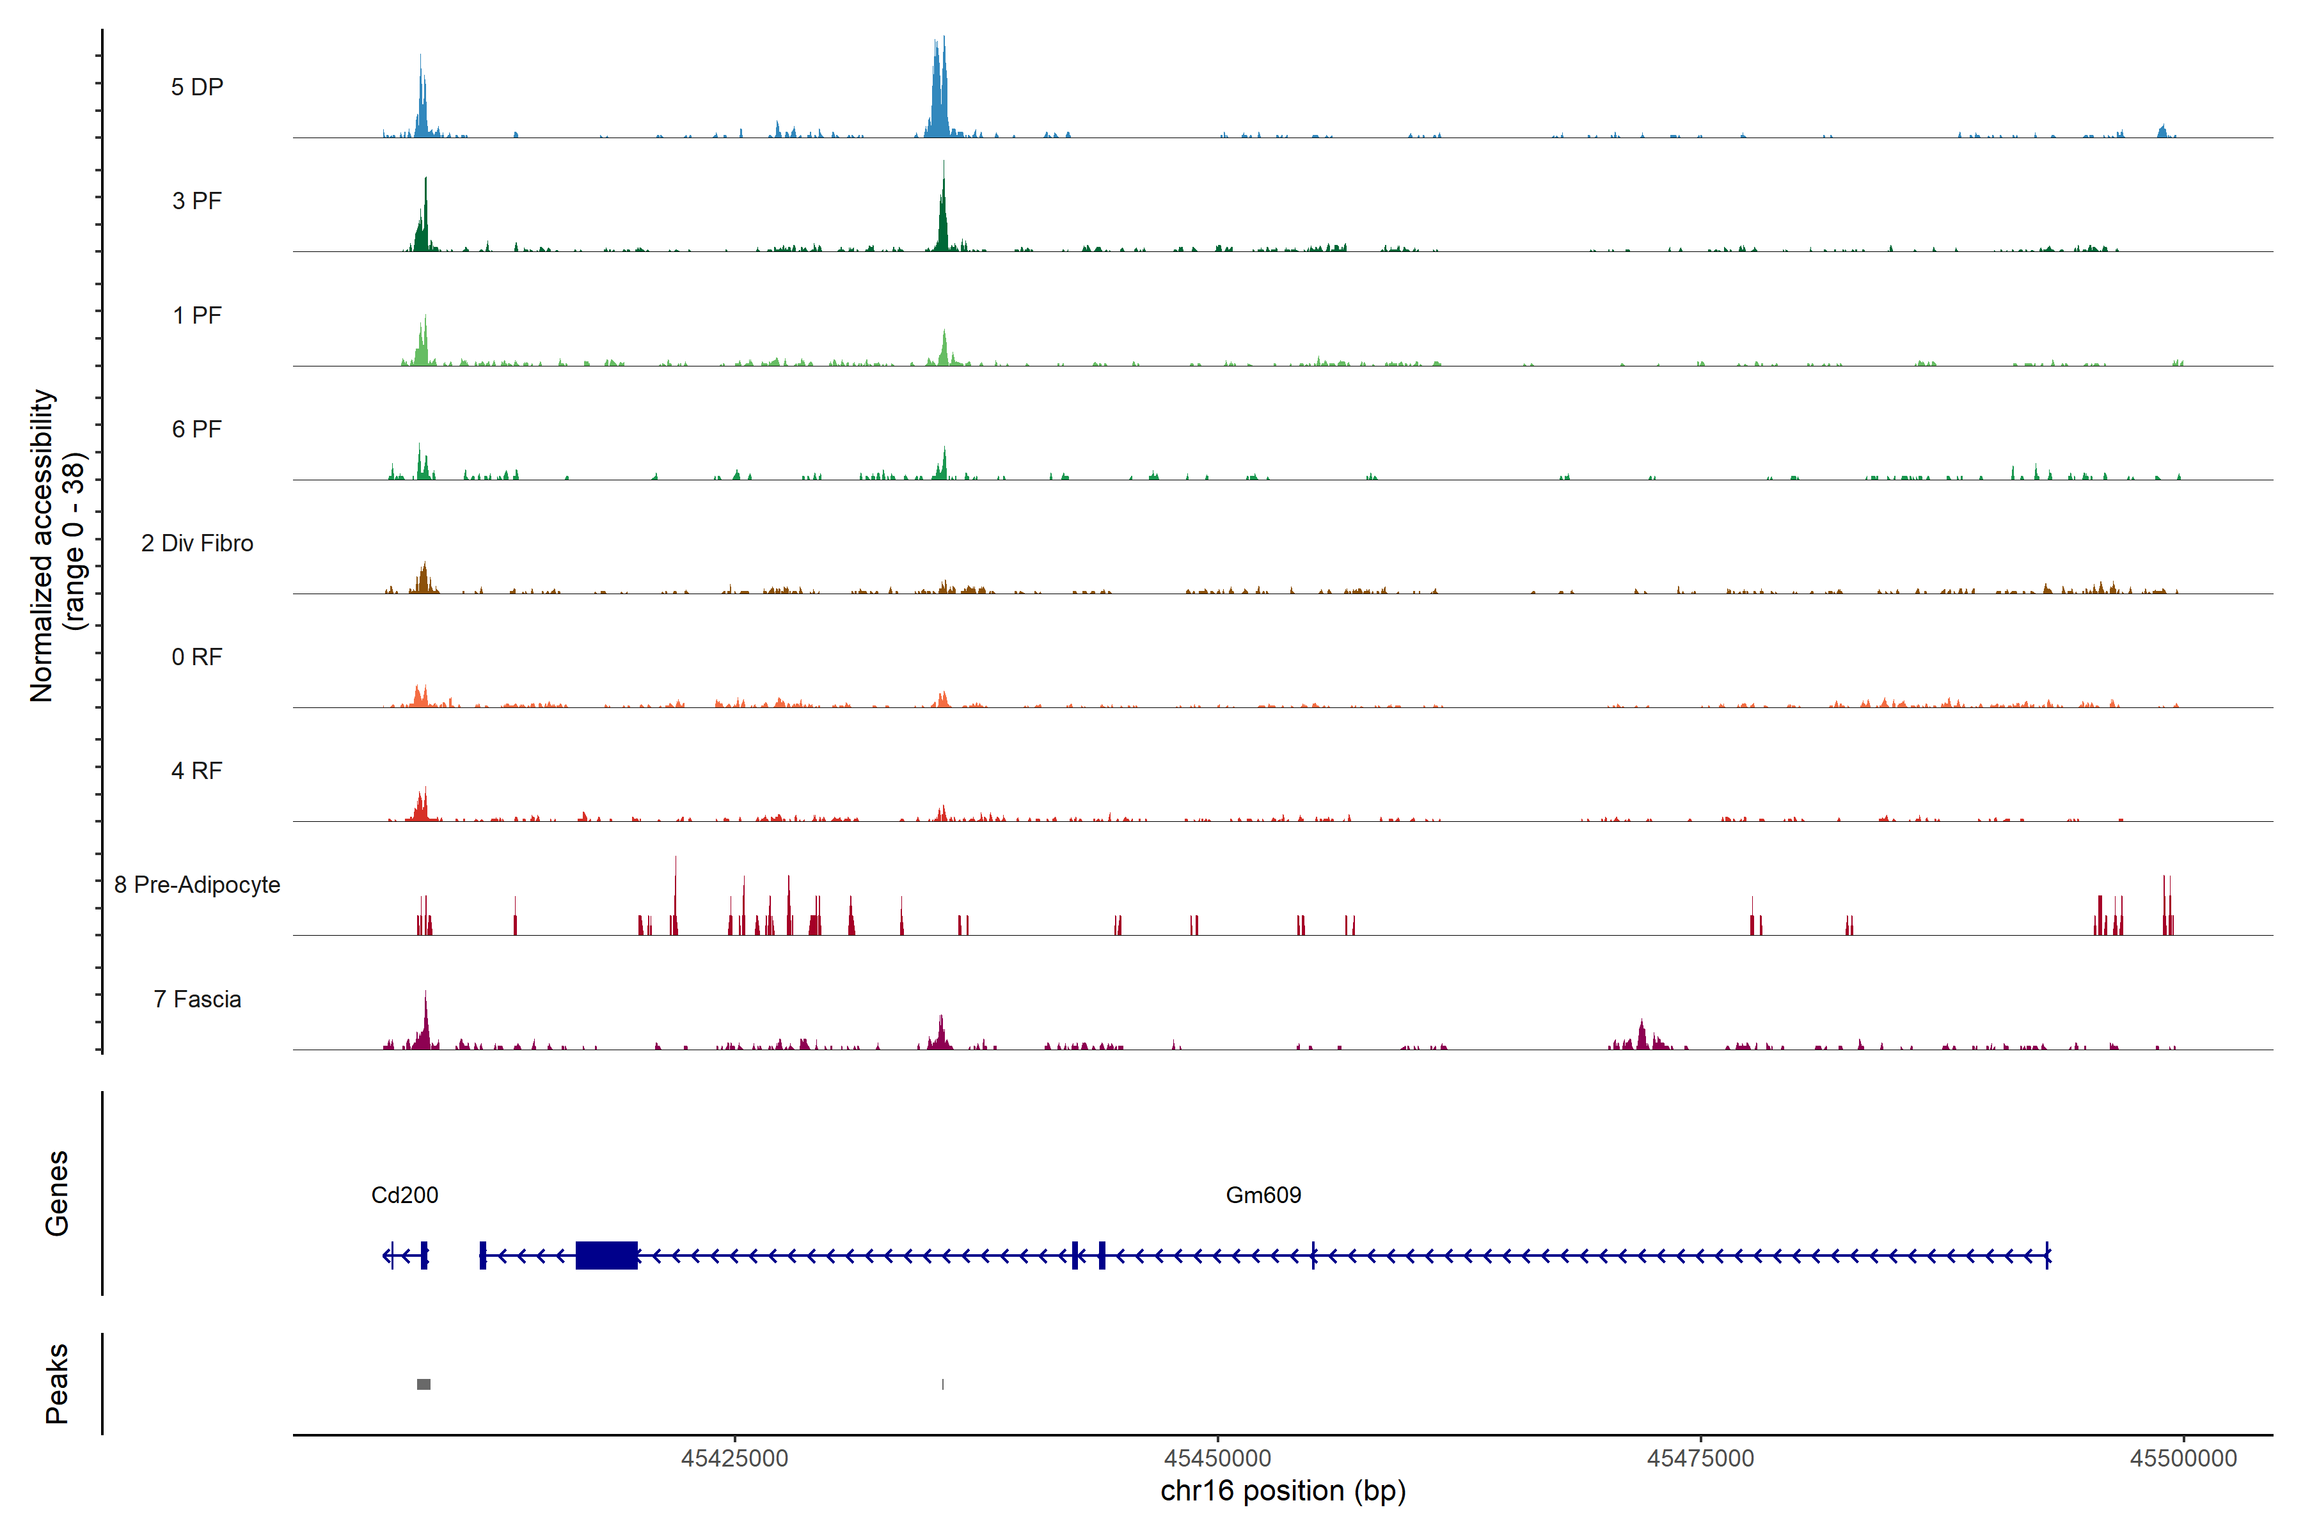Click the 45425000 axis tick label
Image resolution: width=2303 pixels, height=1535 pixels.
tap(734, 1458)
